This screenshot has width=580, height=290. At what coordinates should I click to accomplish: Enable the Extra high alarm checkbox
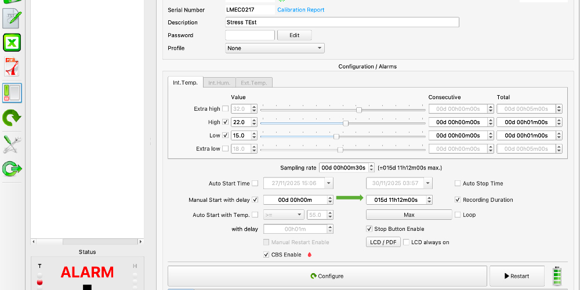point(225,109)
